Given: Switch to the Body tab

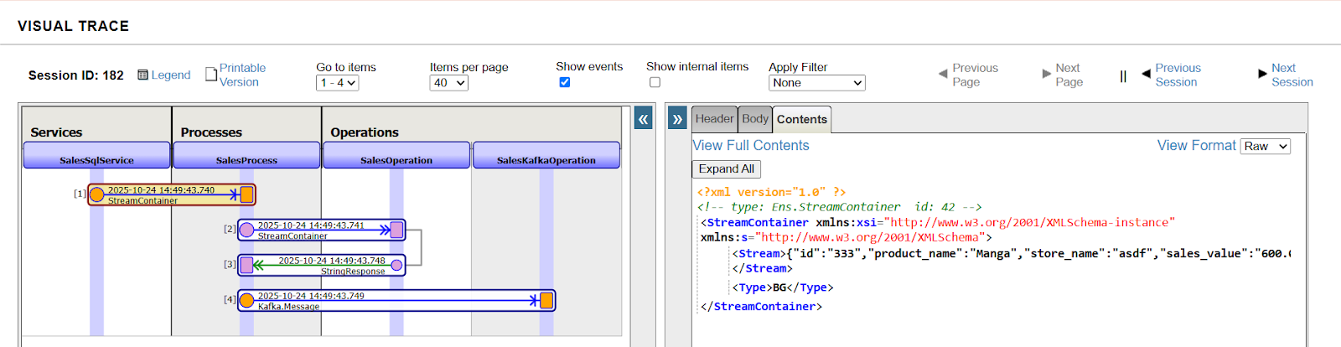Looking at the screenshot, I should pyautogui.click(x=755, y=119).
